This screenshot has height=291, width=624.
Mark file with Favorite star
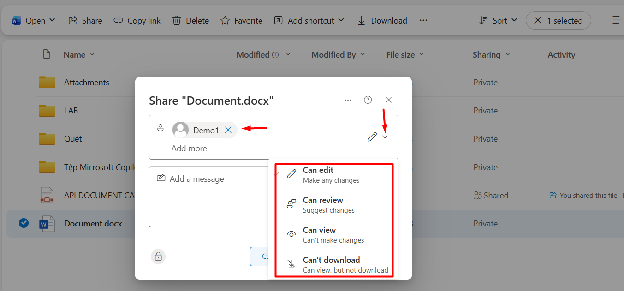tap(225, 21)
